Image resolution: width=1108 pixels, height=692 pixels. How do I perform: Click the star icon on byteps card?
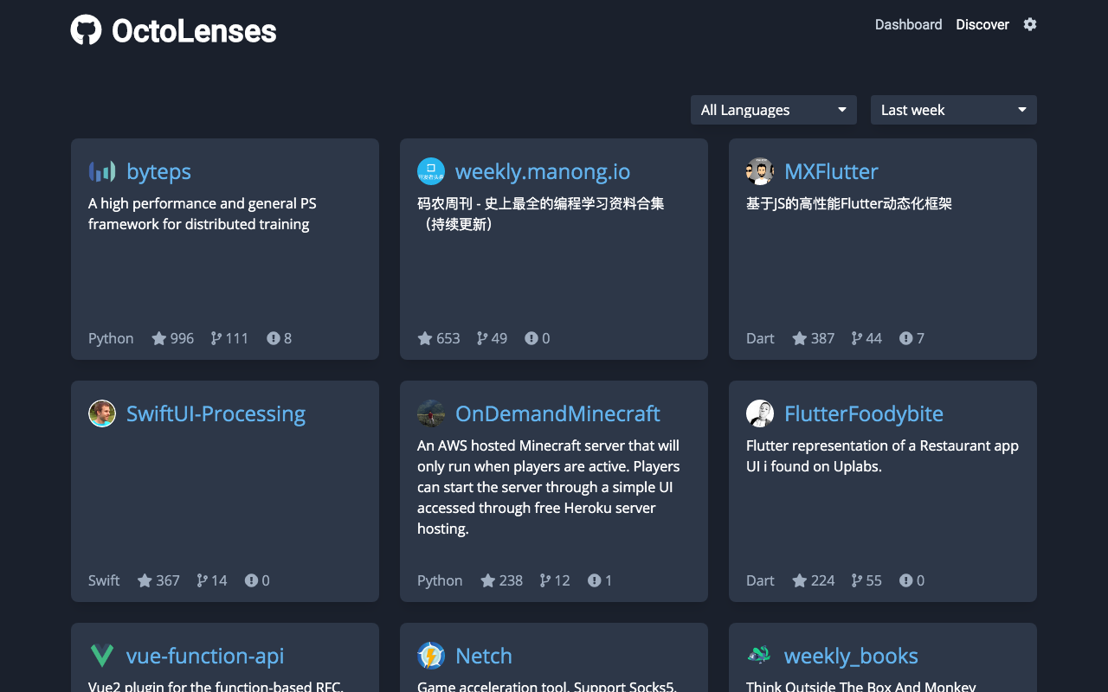coord(159,338)
